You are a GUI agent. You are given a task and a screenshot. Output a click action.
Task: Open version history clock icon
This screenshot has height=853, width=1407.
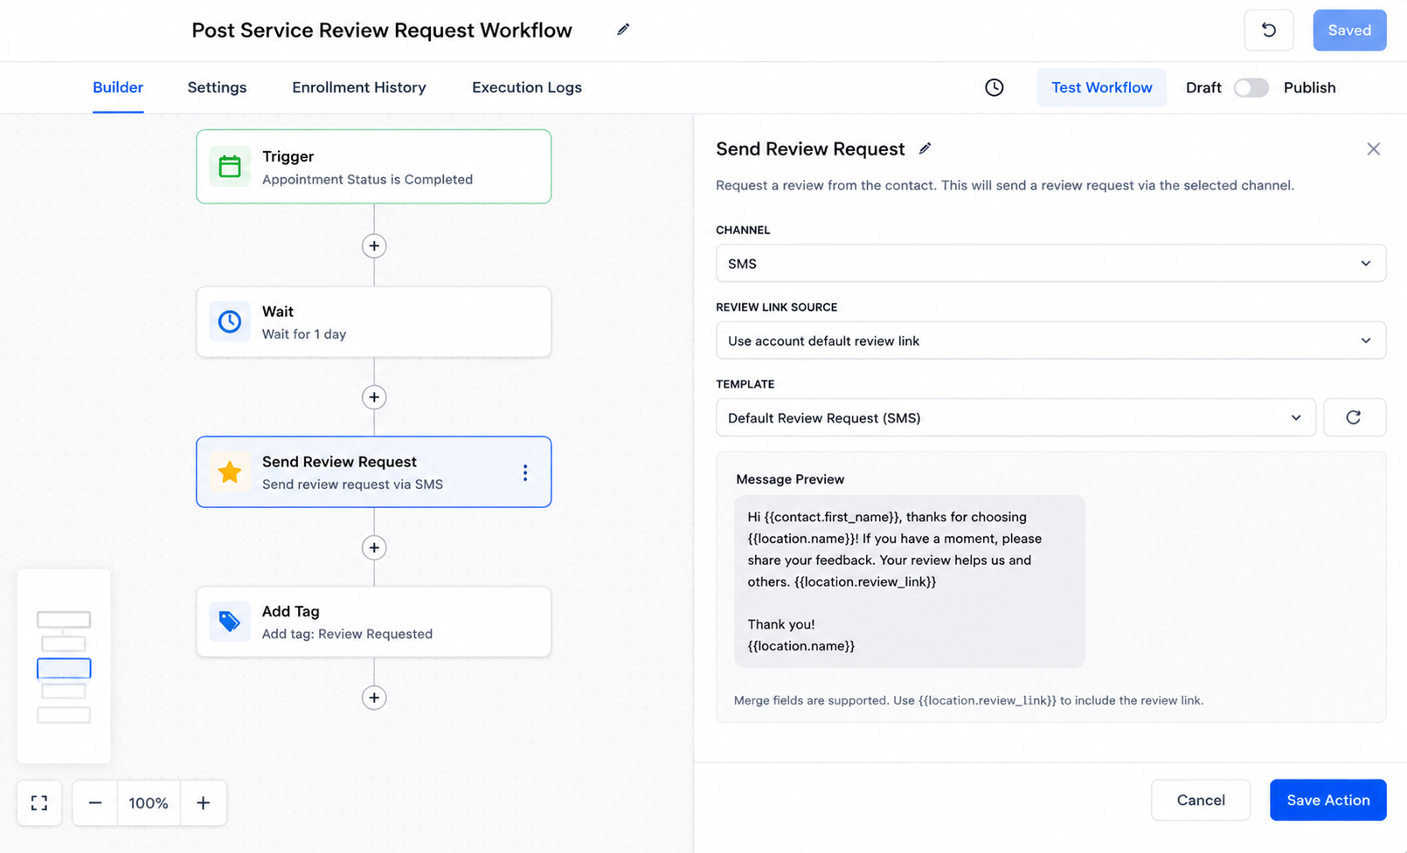click(995, 87)
